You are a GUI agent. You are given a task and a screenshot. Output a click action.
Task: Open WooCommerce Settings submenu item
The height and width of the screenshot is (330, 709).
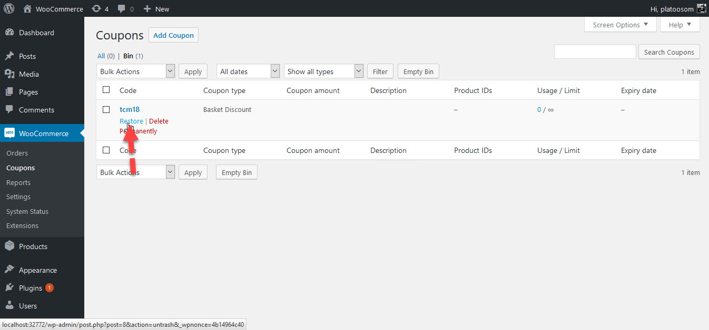tap(18, 197)
